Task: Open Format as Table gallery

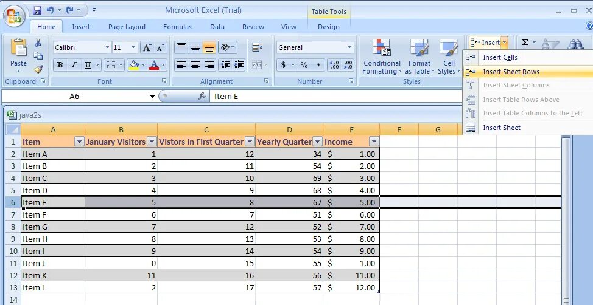Action: click(x=419, y=57)
